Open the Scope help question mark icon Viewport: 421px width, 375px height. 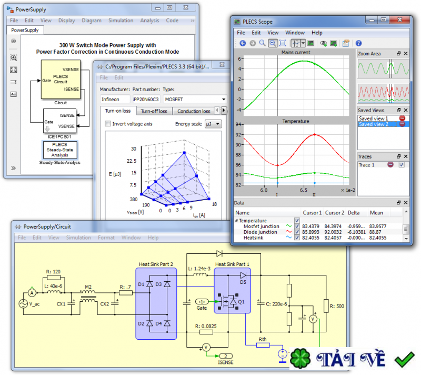[x=358, y=43]
